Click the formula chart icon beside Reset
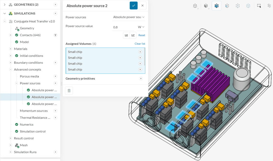This screenshot has width=273, height=161. tap(133, 35)
